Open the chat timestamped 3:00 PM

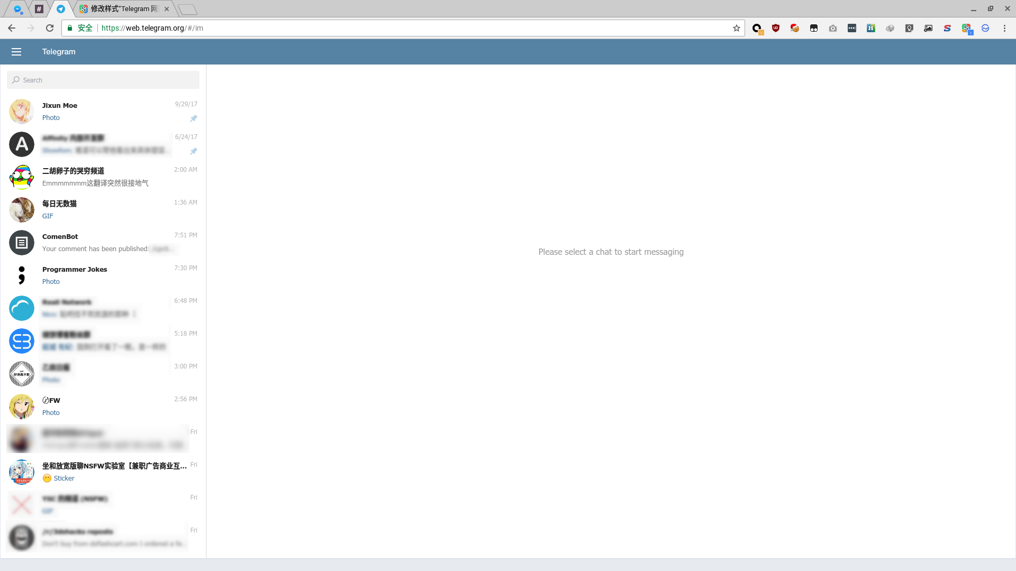pyautogui.click(x=103, y=374)
